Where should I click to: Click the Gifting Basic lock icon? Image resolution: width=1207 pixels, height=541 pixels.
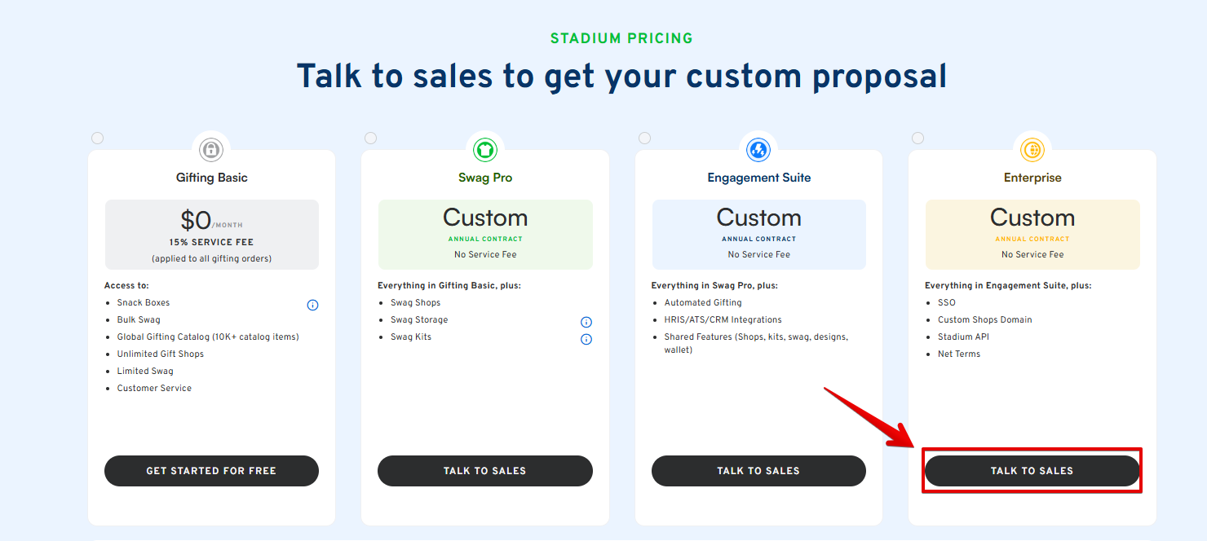(x=212, y=150)
